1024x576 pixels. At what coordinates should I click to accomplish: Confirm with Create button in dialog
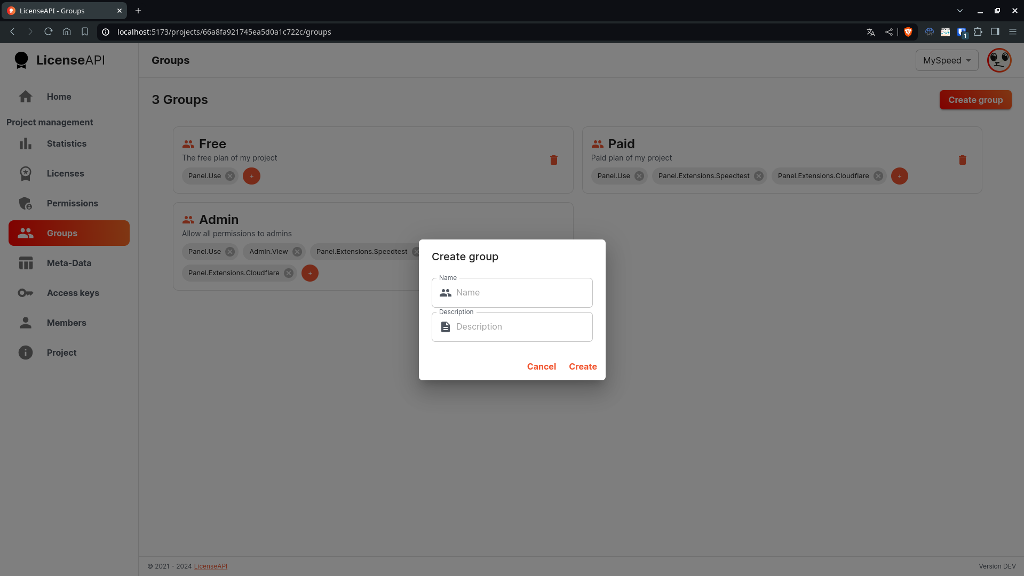tap(583, 366)
